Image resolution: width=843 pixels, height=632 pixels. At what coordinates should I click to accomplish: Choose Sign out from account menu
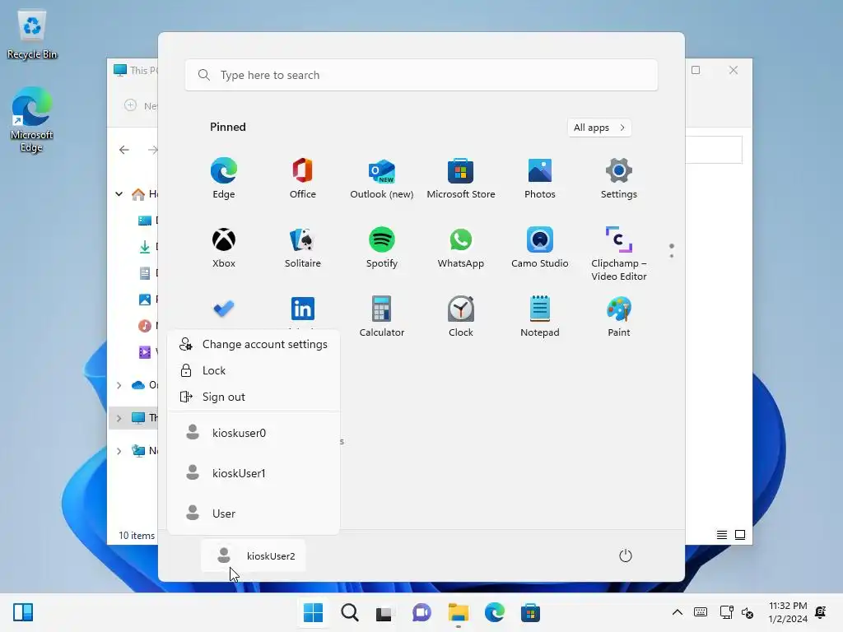[254, 397]
